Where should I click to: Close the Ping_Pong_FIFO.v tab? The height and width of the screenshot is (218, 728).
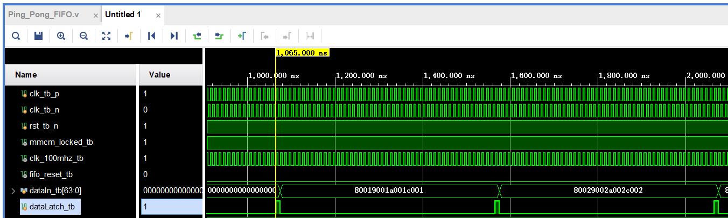(96, 16)
